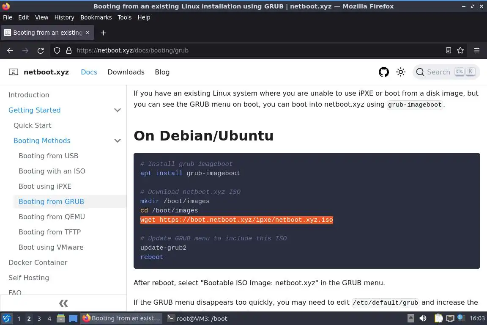The height and width of the screenshot is (325, 487).
Task: Open the File menu
Action: point(8,17)
